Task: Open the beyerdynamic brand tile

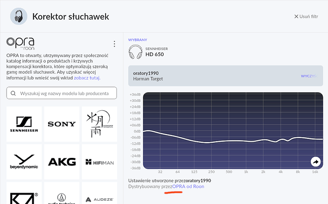Action: pos(24,162)
